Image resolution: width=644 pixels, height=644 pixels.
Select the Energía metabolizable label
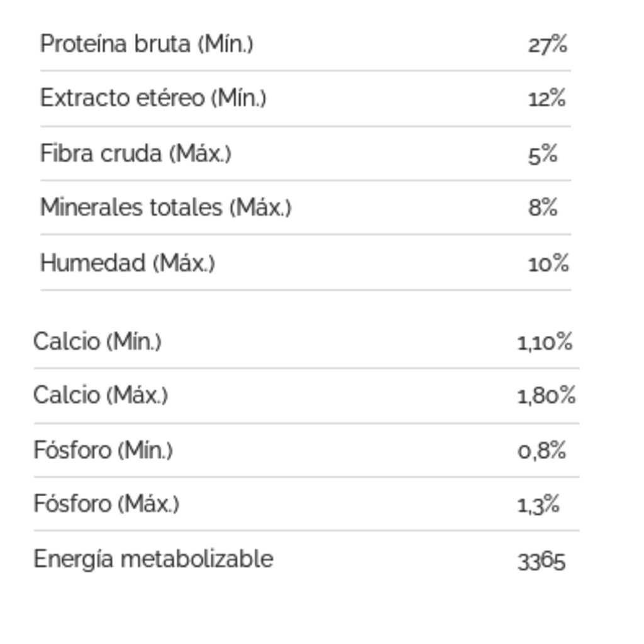coord(153,559)
